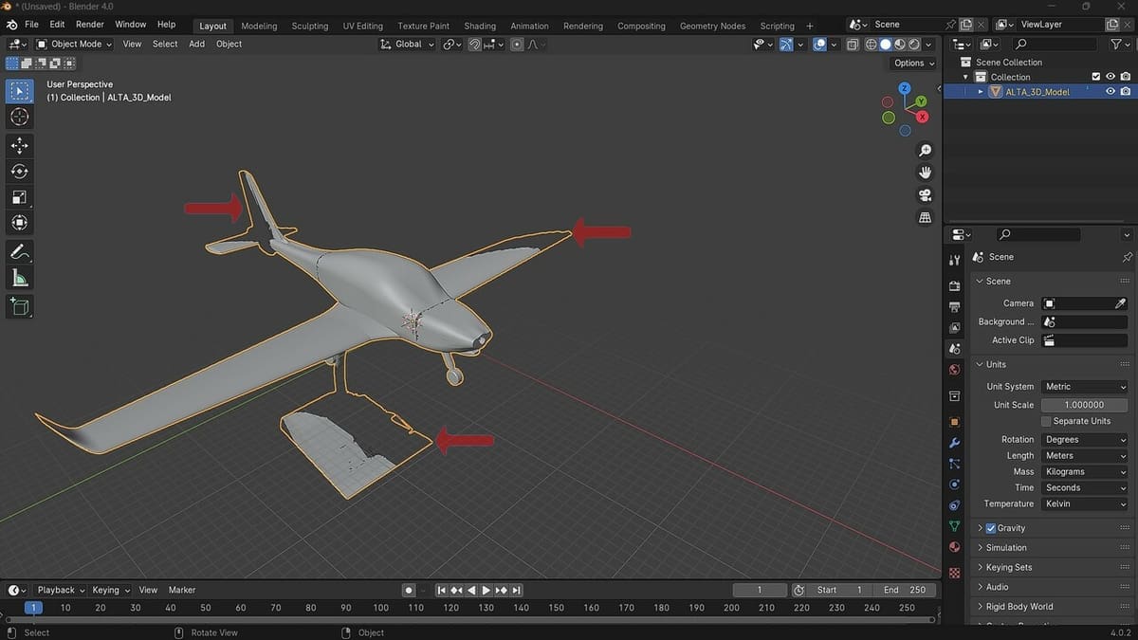The width and height of the screenshot is (1138, 640).
Task: Toggle the camera view icon
Action: click(x=926, y=195)
